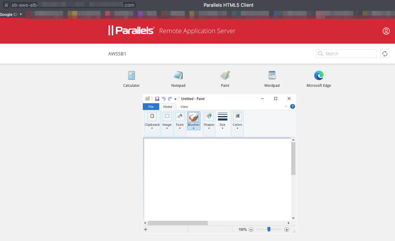Click the Redo arrow in Quick Access toolbar
The image size is (395, 241).
click(170, 99)
